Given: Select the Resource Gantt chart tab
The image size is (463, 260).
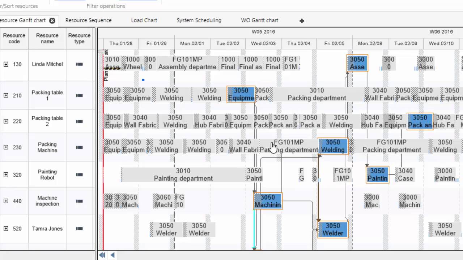Looking at the screenshot, I should (23, 21).
